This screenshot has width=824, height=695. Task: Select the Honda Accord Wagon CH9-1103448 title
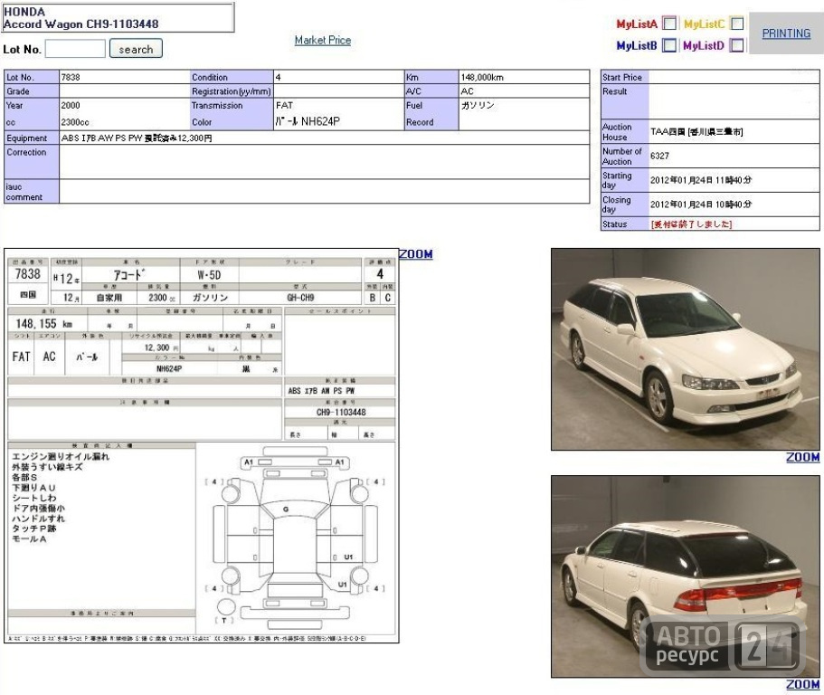point(81,18)
